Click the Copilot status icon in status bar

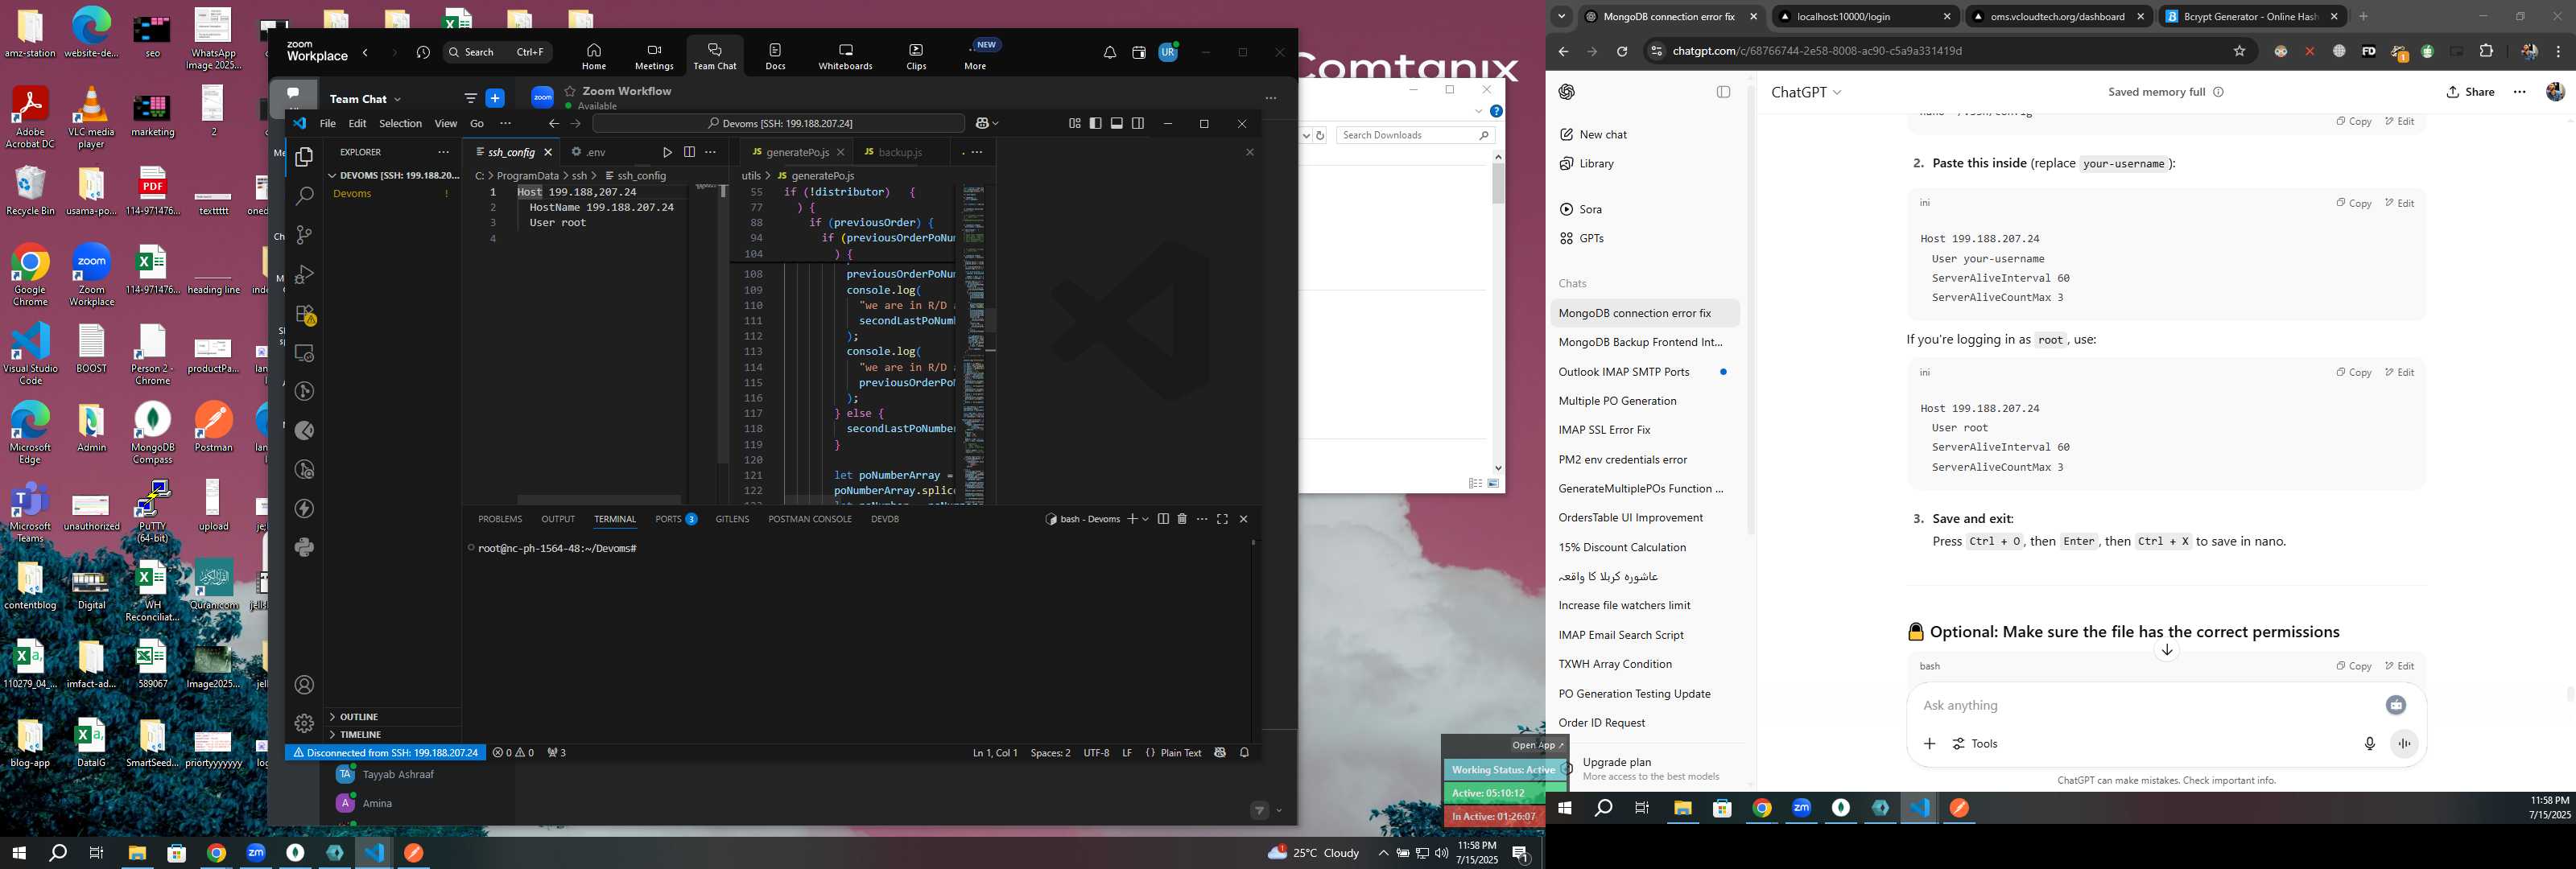point(1220,752)
